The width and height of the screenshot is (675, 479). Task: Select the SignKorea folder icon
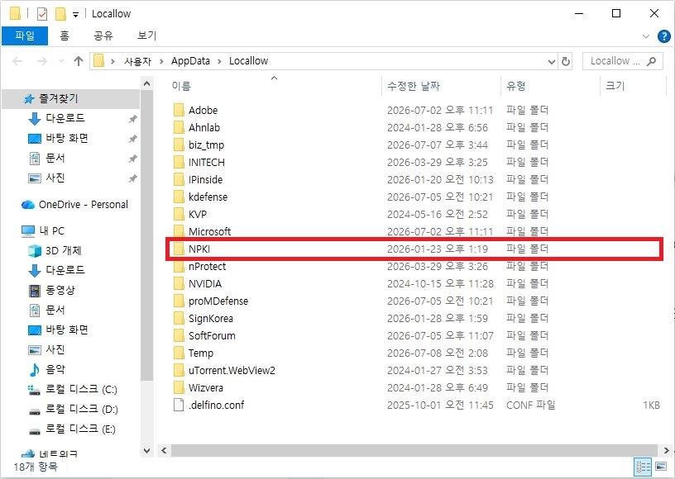point(179,318)
